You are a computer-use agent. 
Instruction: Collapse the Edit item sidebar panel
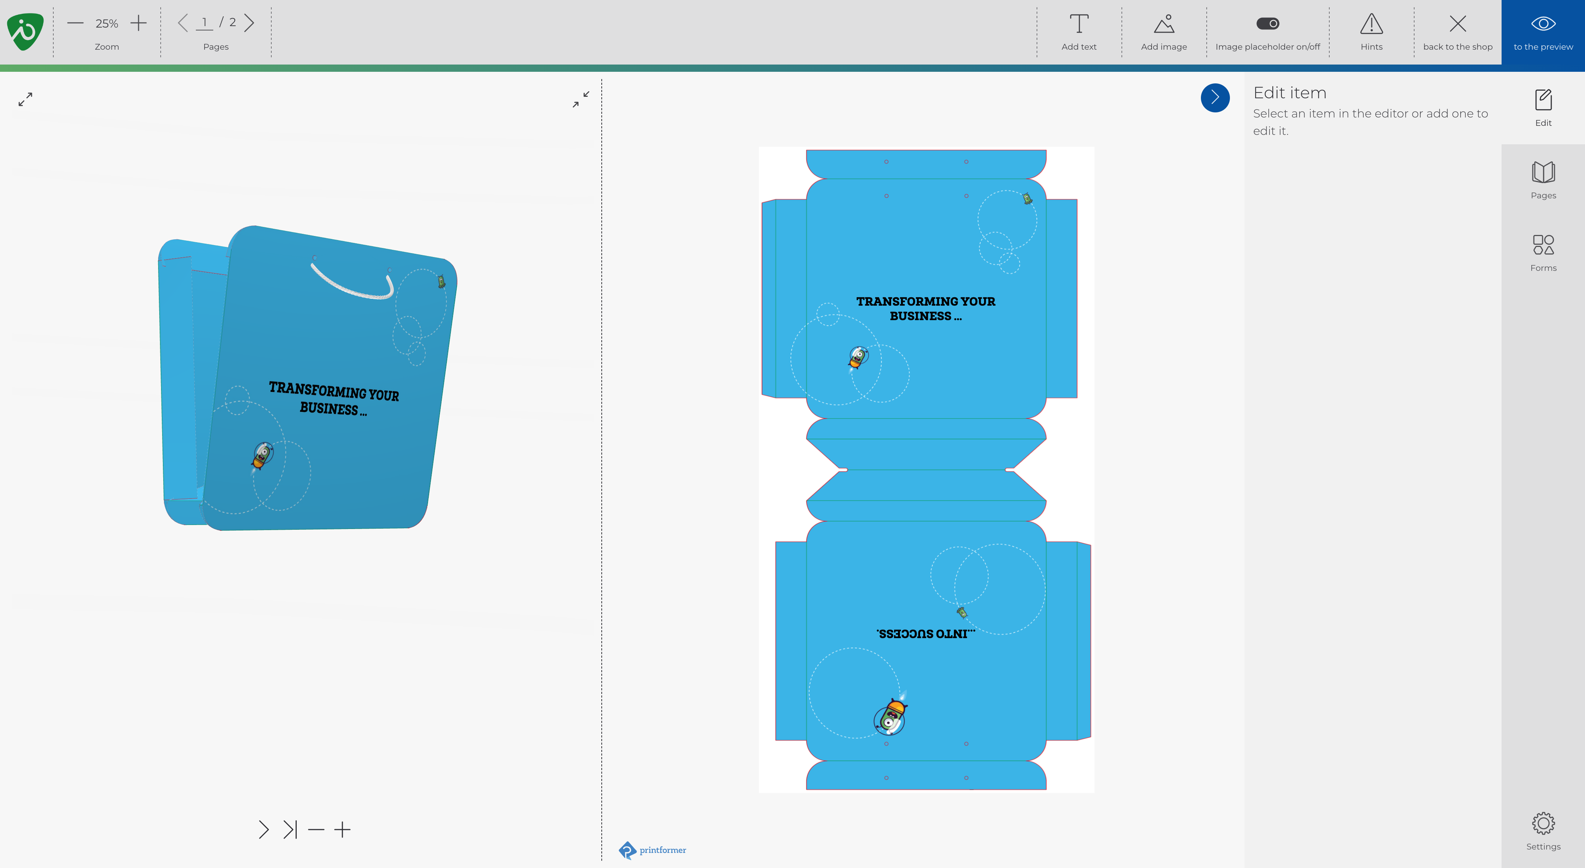coord(1215,98)
